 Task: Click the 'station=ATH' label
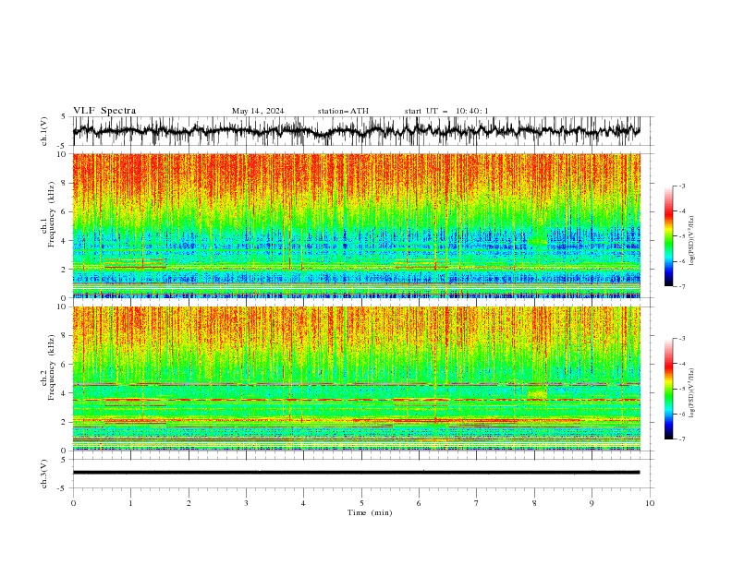(x=343, y=111)
